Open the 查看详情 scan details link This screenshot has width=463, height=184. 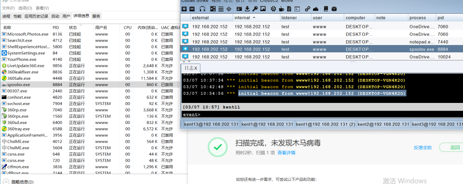coord(286,153)
